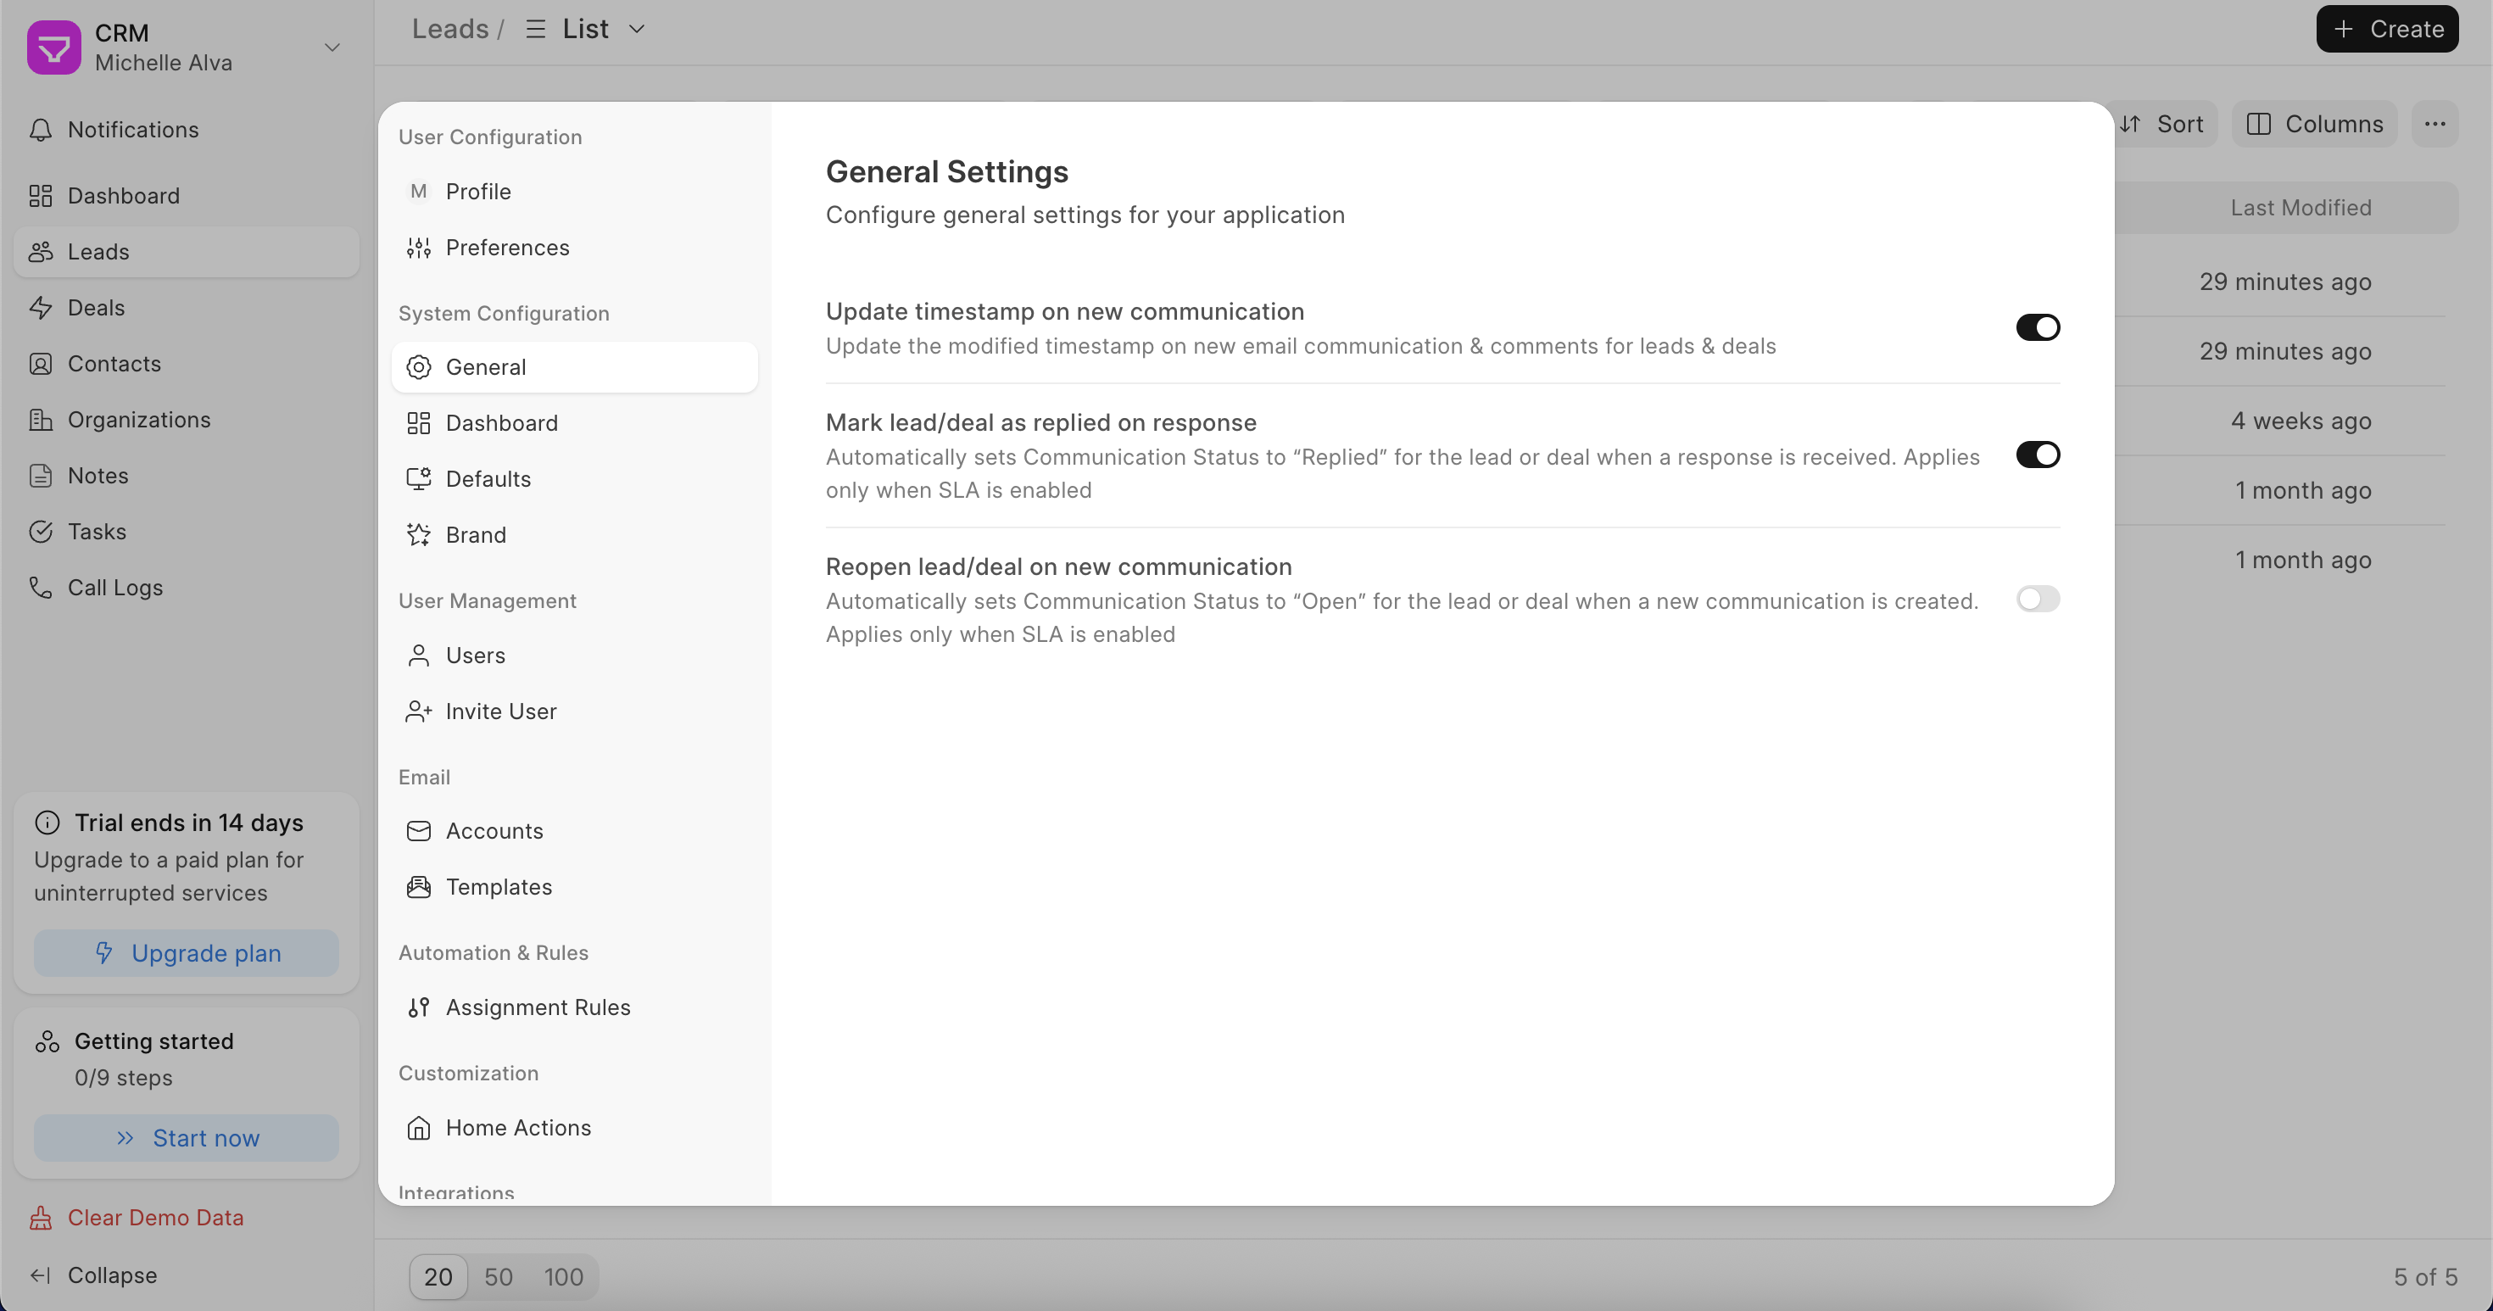This screenshot has height=1311, width=2493.
Task: Click the Upgrade plan button
Action: pyautogui.click(x=186, y=953)
